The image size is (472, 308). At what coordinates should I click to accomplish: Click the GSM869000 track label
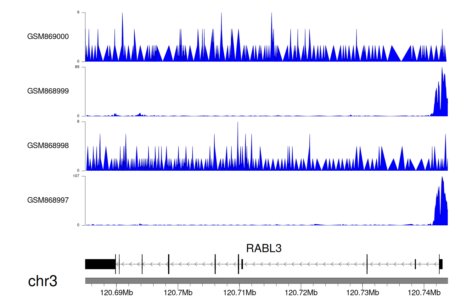[x=48, y=36]
